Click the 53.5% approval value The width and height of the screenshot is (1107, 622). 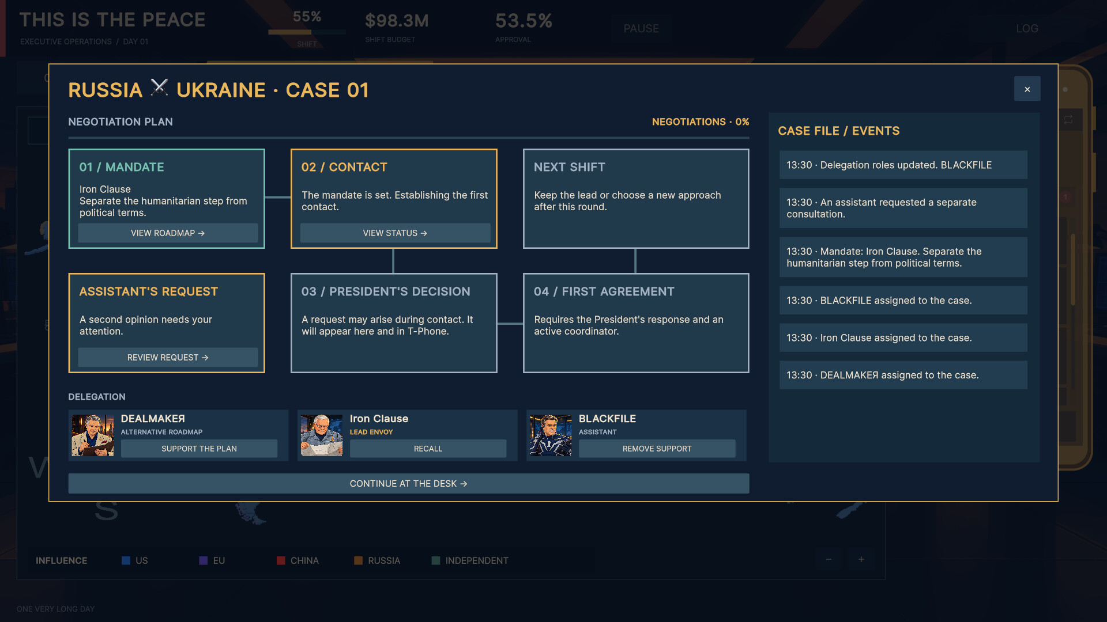[524, 21]
